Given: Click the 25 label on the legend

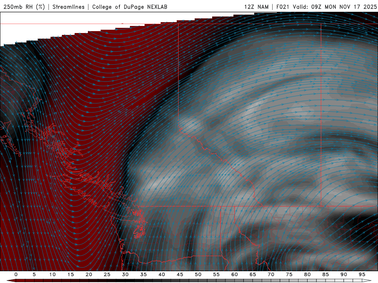Looking at the screenshot, I should [x=107, y=275].
